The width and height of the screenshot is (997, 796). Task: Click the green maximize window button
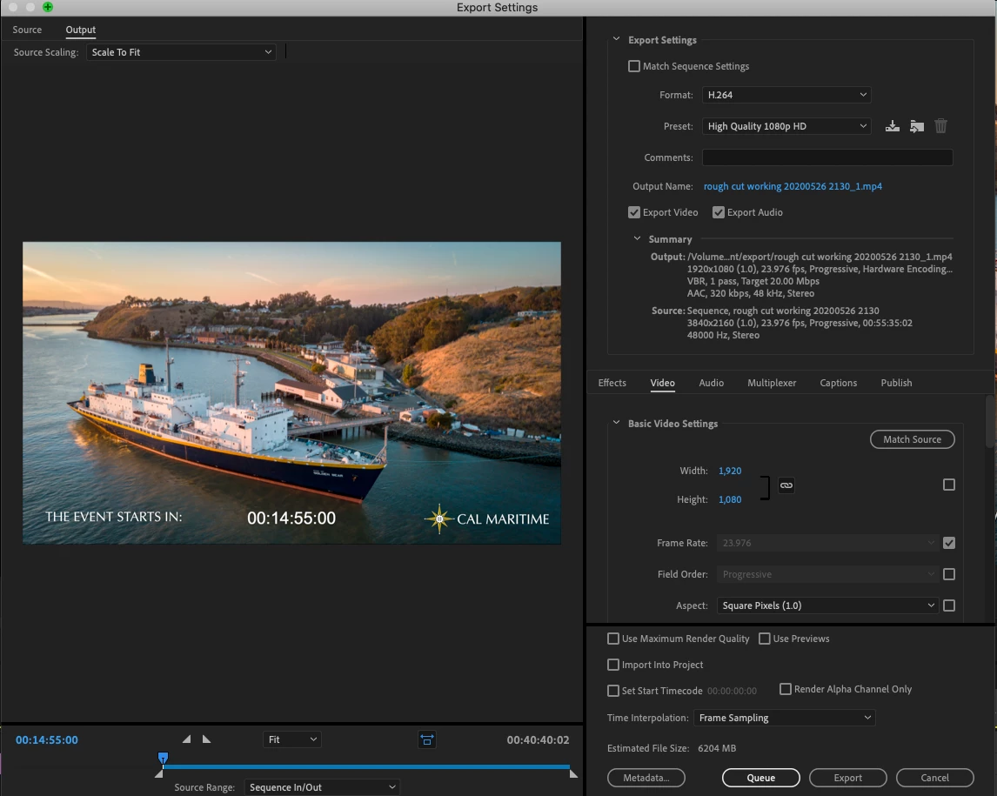pyautogui.click(x=48, y=7)
